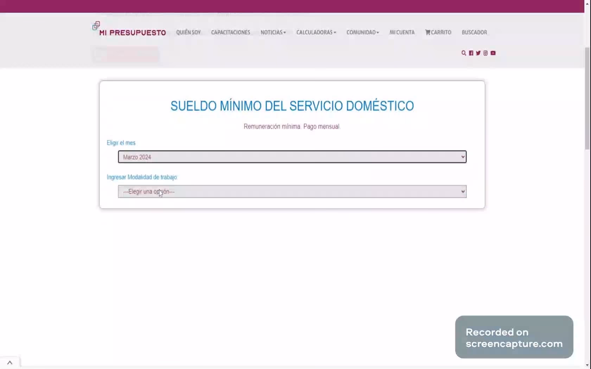
Task: Click the Sueldo Mínimo del Servicio Doméstico heading
Action: click(x=292, y=106)
